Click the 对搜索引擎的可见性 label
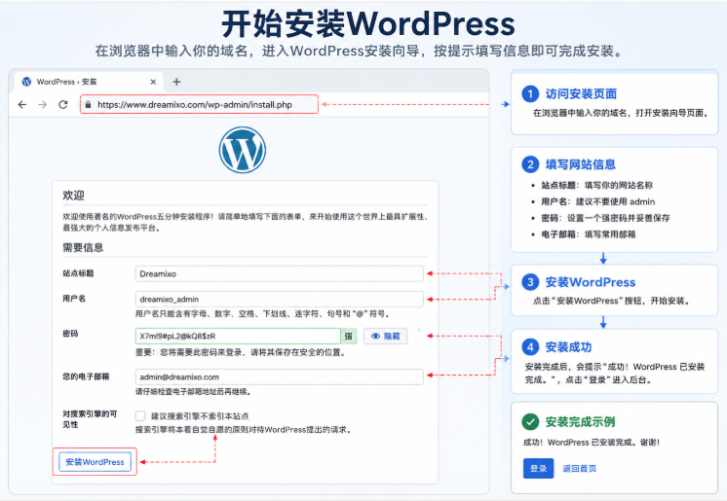This screenshot has width=727, height=501. [x=90, y=419]
